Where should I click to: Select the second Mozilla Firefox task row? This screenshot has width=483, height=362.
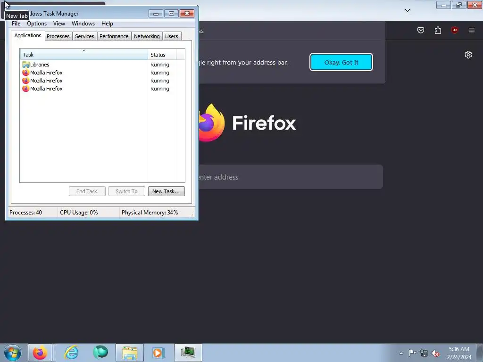[x=102, y=81]
